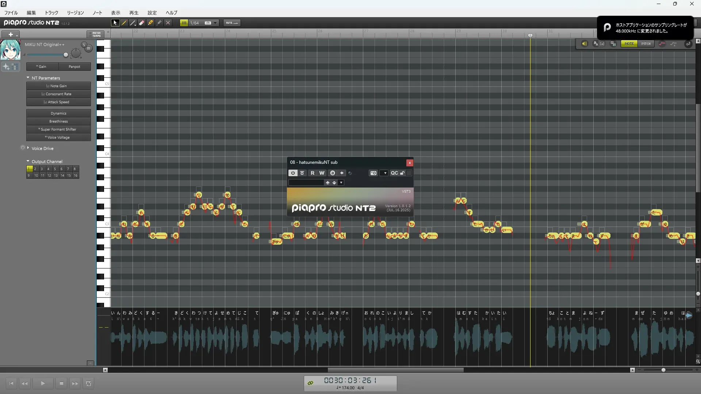Collapse the NT Parameters section
Screen dimensions: 701x394
[x=28, y=78]
